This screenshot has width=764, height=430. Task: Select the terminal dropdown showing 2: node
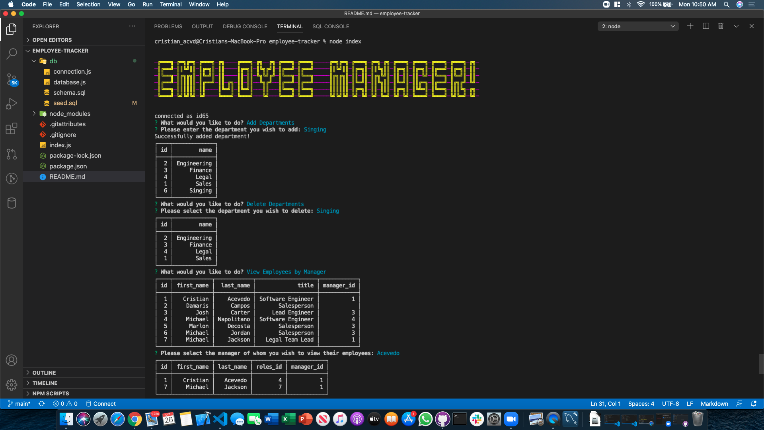(638, 26)
